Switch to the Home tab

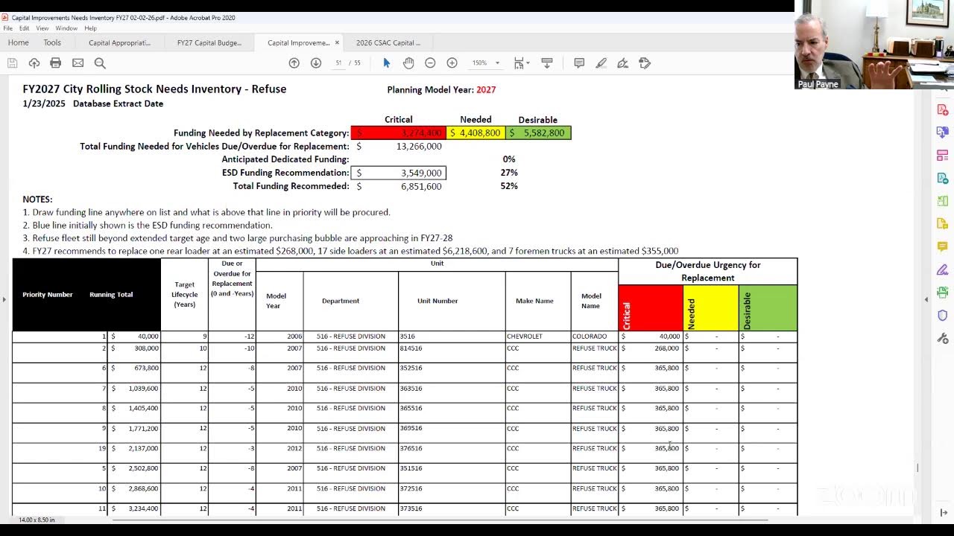point(18,43)
